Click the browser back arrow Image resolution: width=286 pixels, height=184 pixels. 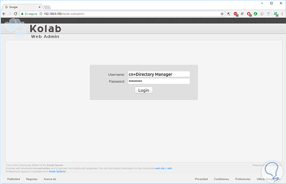coord(4,14)
